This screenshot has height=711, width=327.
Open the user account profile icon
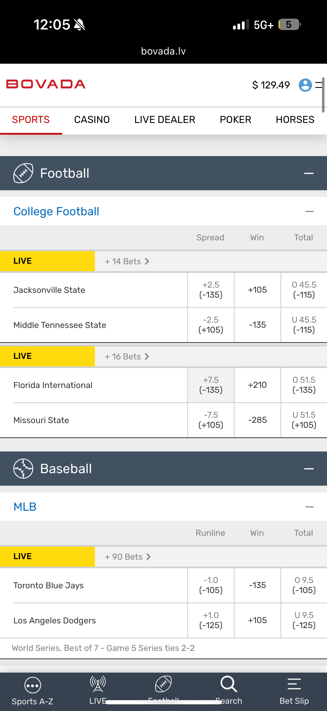(305, 85)
